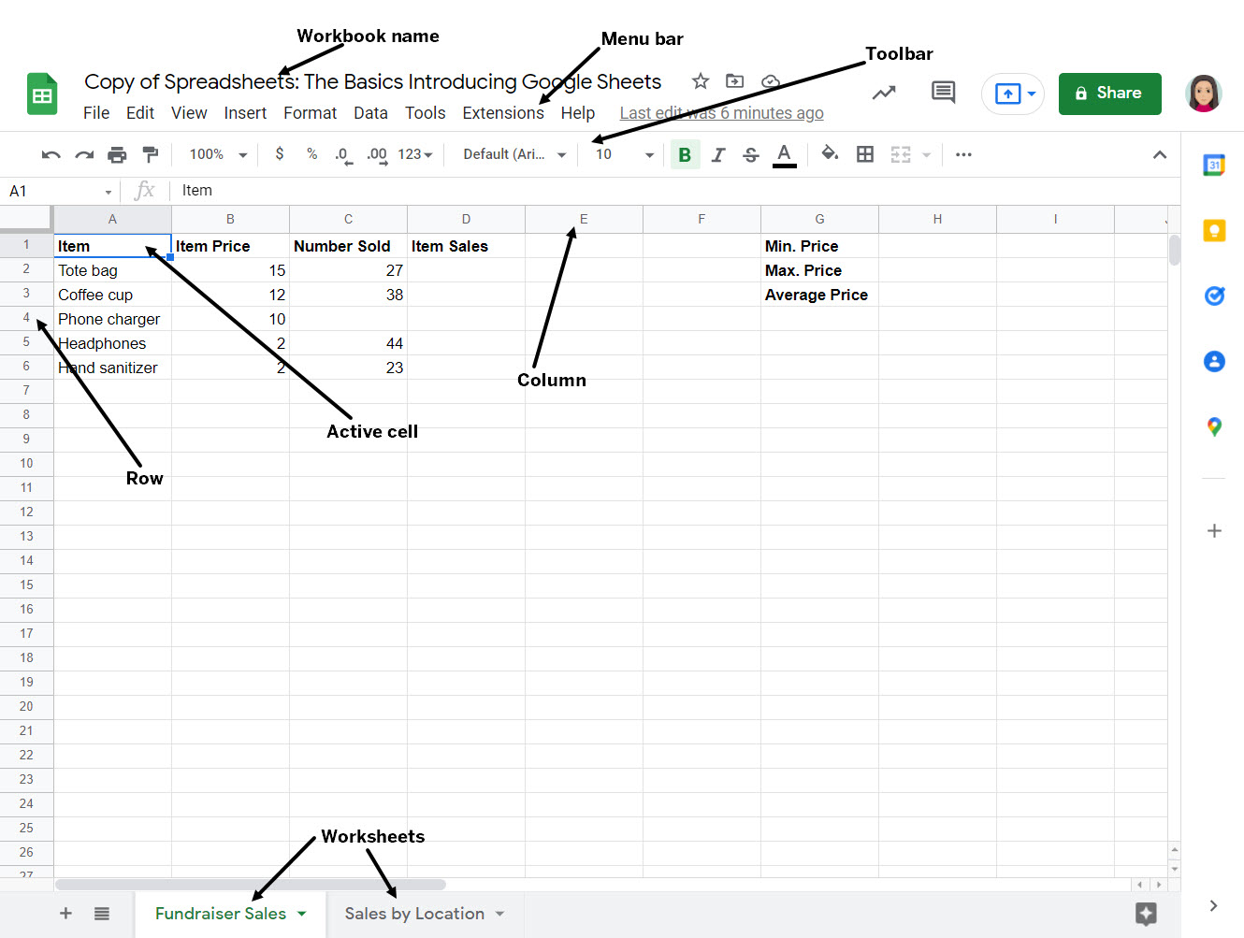The image size is (1244, 938).
Task: Click the merge cells icon
Action: pyautogui.click(x=901, y=154)
